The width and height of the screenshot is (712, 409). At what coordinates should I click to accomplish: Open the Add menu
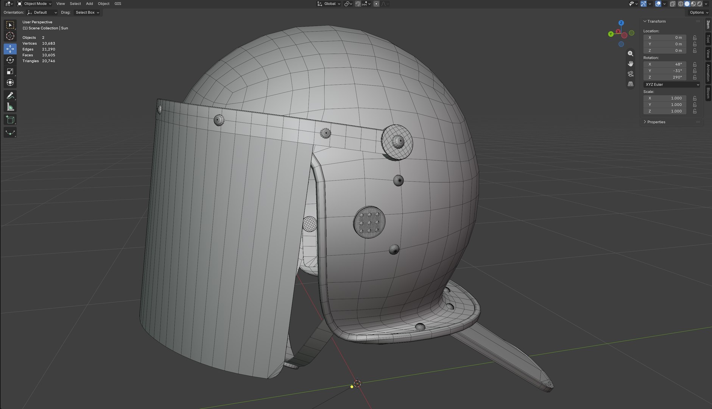[x=89, y=4]
